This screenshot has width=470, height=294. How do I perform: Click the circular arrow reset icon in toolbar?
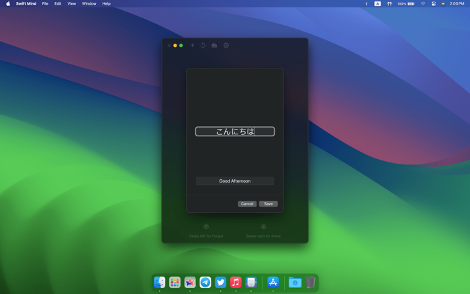[x=203, y=45]
